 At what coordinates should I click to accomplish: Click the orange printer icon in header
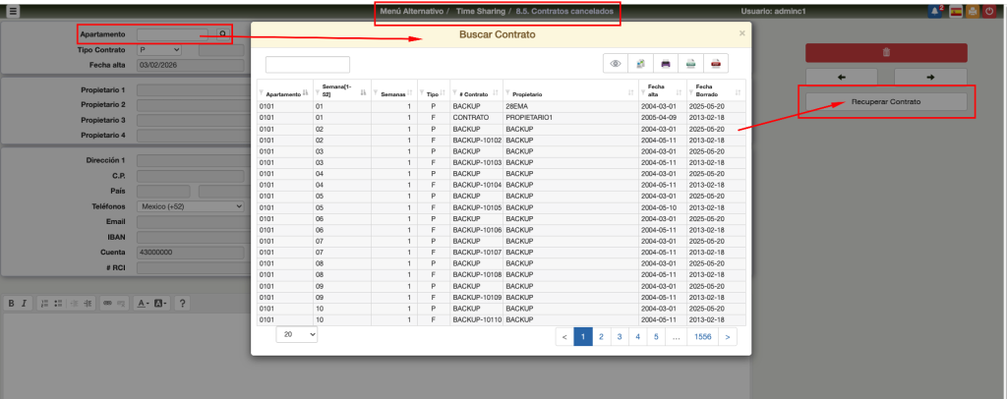pyautogui.click(x=972, y=11)
